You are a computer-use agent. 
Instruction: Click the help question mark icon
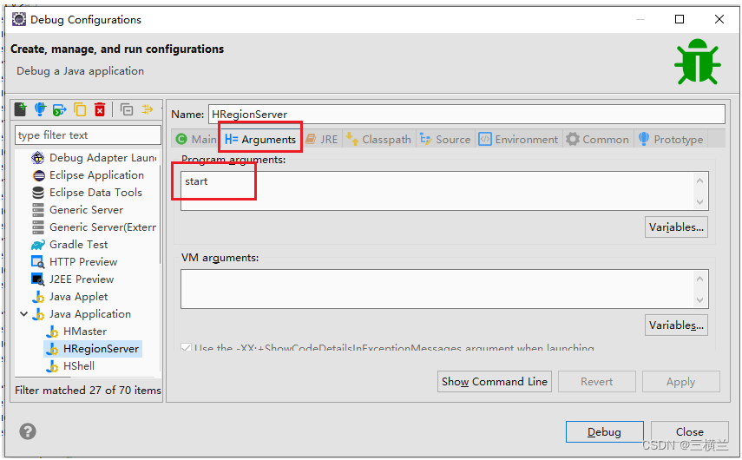pos(28,431)
